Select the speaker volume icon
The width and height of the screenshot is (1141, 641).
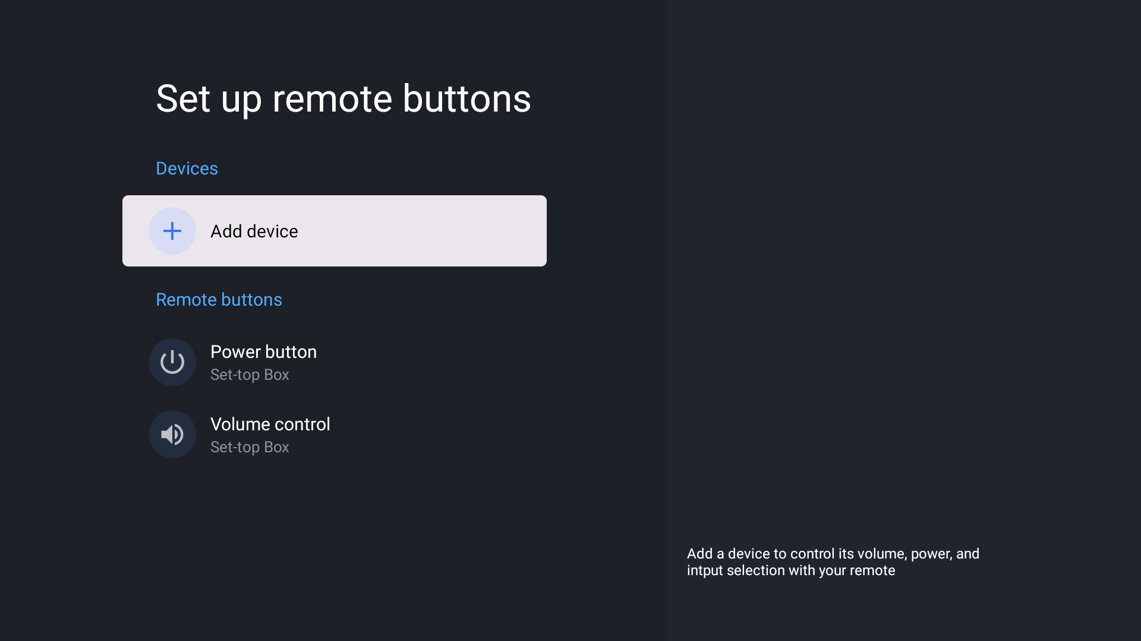click(x=172, y=434)
